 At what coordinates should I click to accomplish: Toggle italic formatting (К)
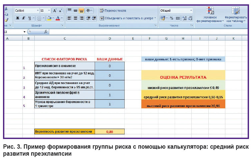point(23,18)
